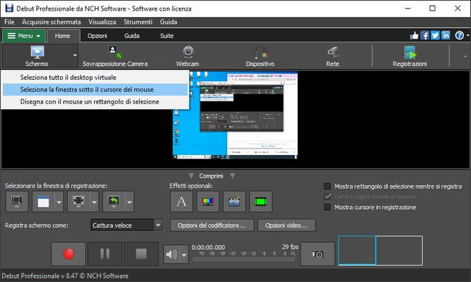The width and height of the screenshot is (471, 282).
Task: Click previous selection green arrow icon
Action: [x=113, y=201]
